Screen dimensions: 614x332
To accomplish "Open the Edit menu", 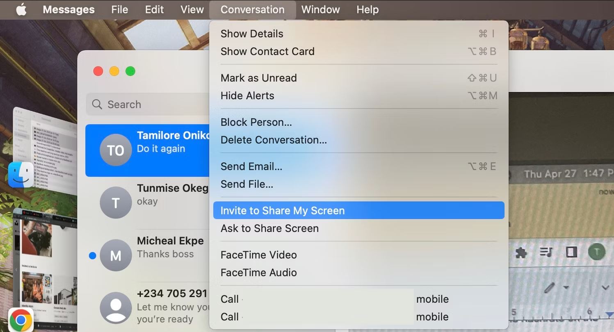I will point(154,9).
